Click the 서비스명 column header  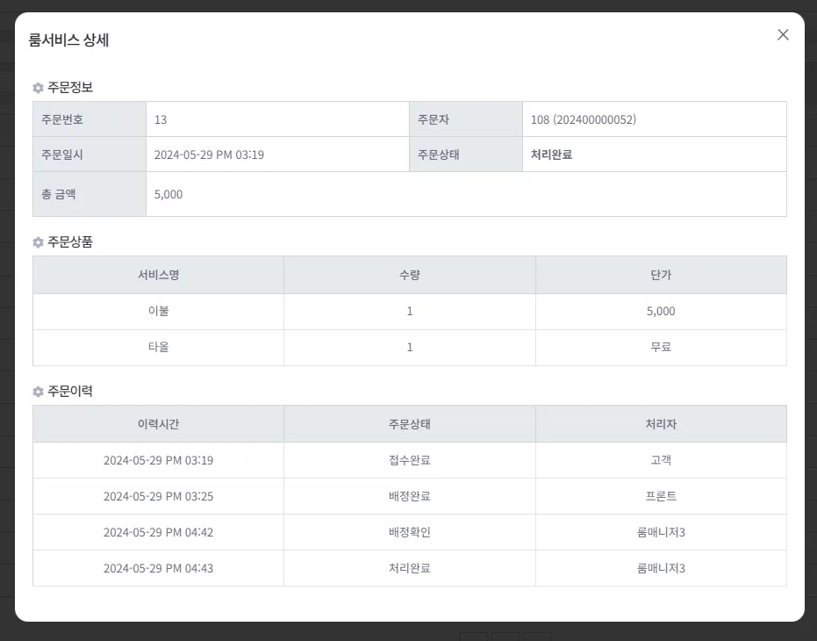158,275
